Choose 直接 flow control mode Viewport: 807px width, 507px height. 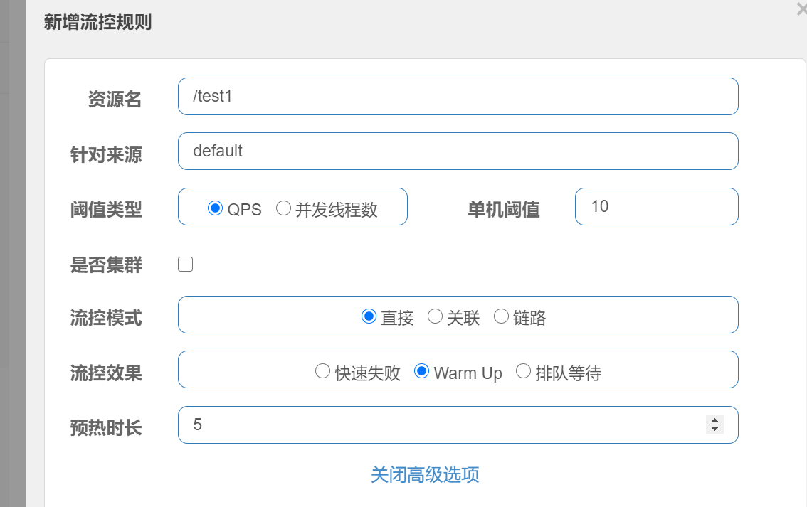pos(369,316)
